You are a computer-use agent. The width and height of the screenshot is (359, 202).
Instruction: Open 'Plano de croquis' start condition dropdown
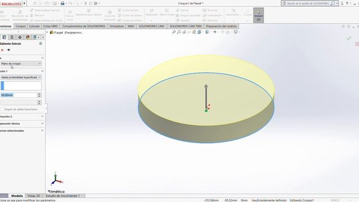21,63
